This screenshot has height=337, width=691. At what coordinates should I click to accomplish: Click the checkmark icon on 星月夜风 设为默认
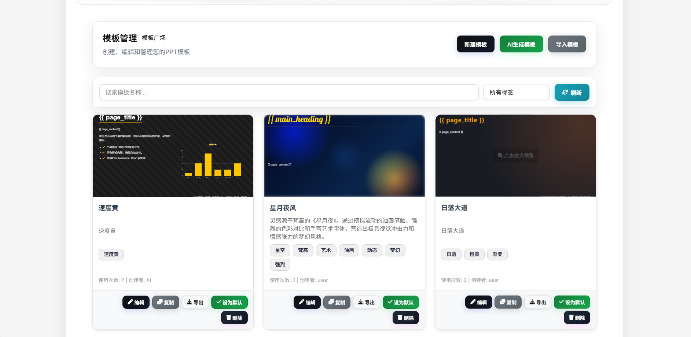point(389,302)
